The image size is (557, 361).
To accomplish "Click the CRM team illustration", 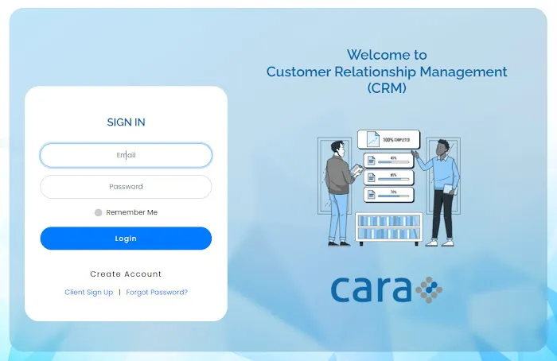I will click(389, 188).
